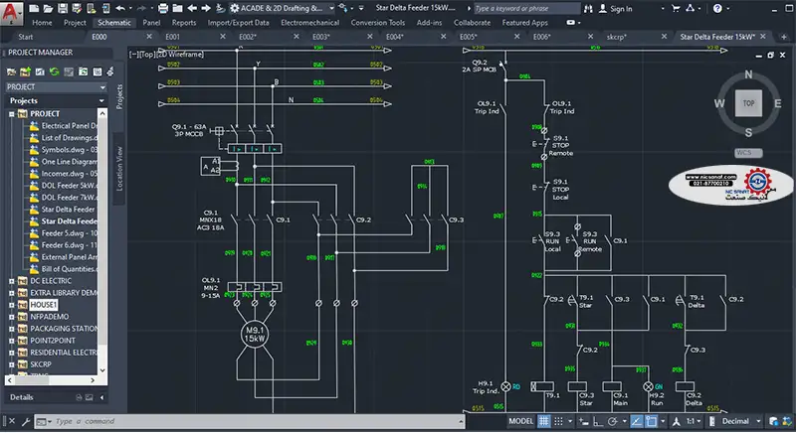Go to previous project drawing arrow
Screen dimensions: 796x433
pyautogui.click(x=192, y=8)
